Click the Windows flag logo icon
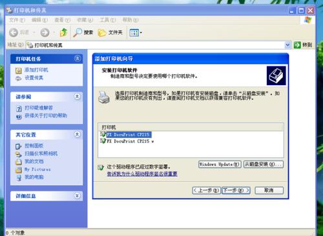Viewport: 323px width, 236px height. click(307, 20)
